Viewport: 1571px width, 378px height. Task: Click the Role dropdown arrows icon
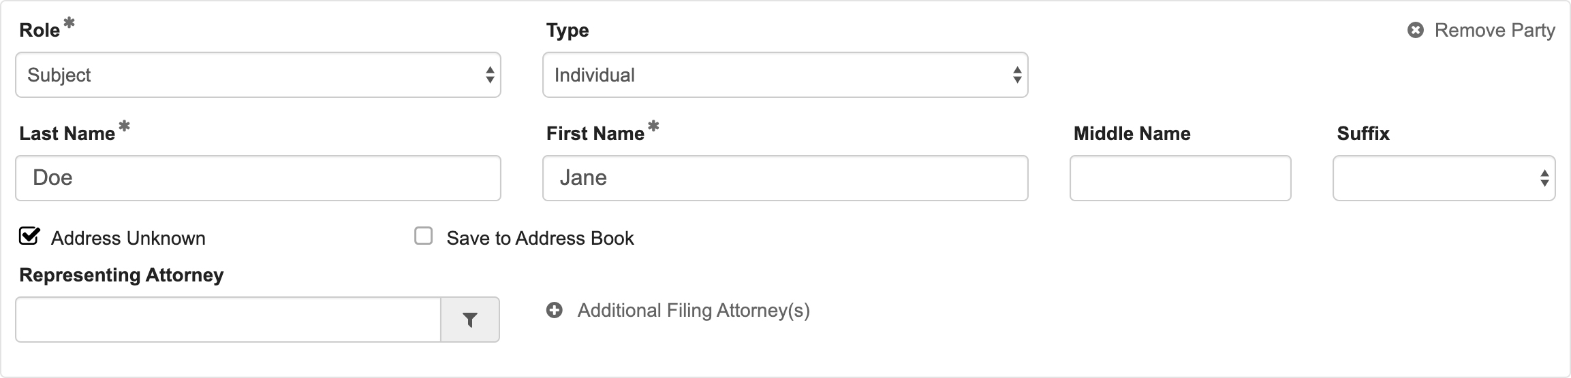(x=490, y=75)
